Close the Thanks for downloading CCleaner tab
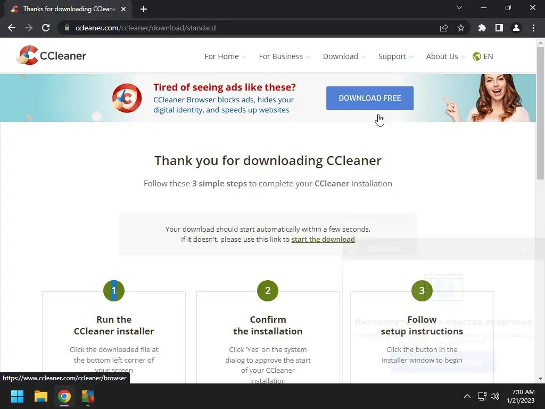The image size is (545, 409). [123, 9]
